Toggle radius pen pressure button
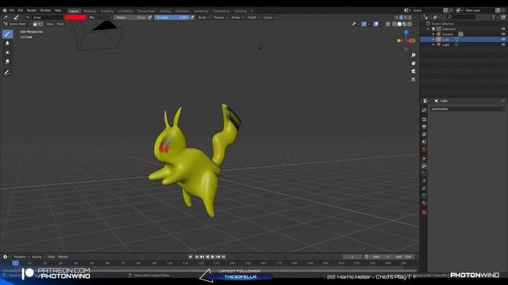The height and width of the screenshot is (285, 508). pyautogui.click(x=150, y=17)
